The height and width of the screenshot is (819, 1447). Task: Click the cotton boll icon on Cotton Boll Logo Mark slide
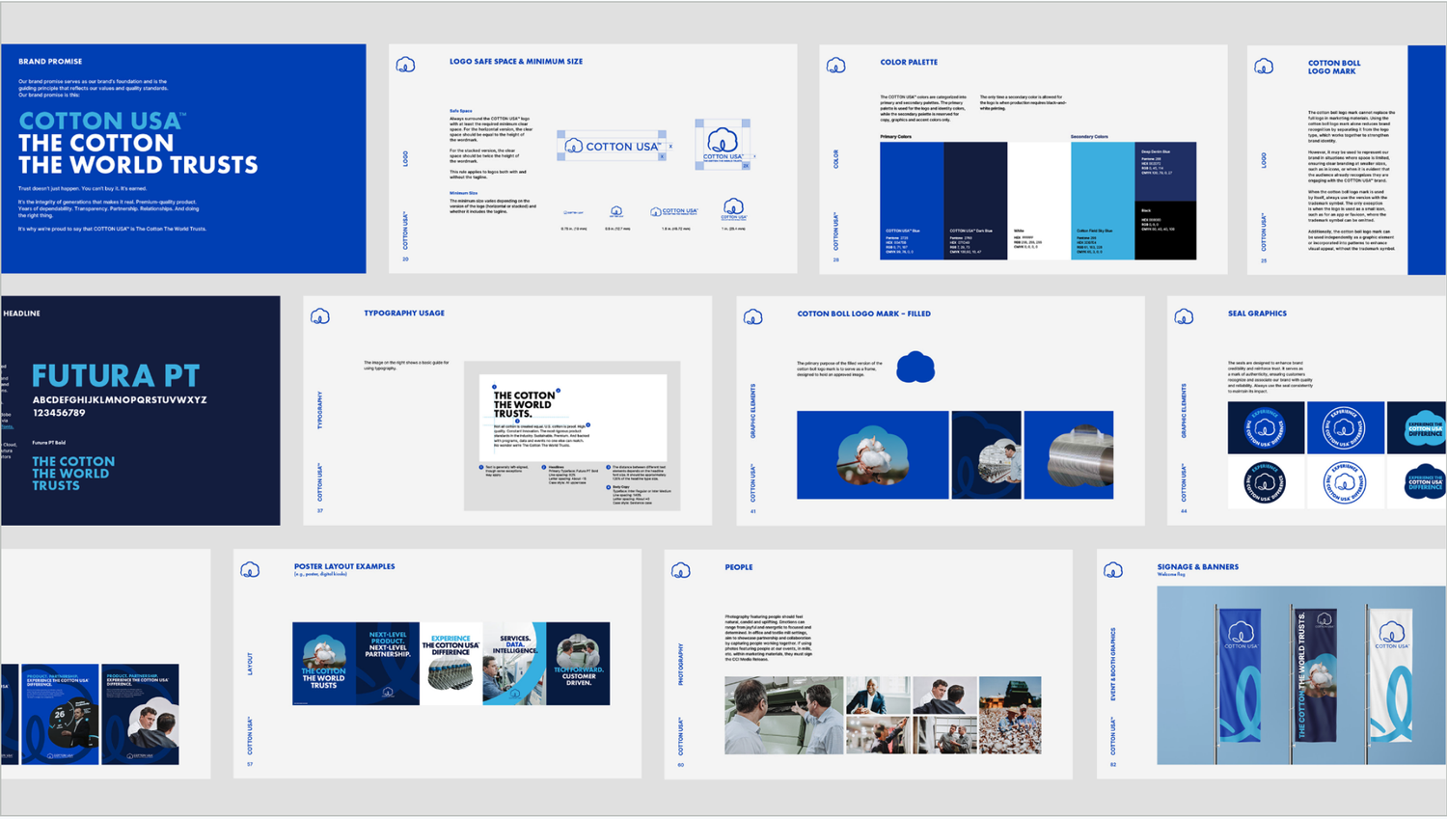pos(1264,66)
